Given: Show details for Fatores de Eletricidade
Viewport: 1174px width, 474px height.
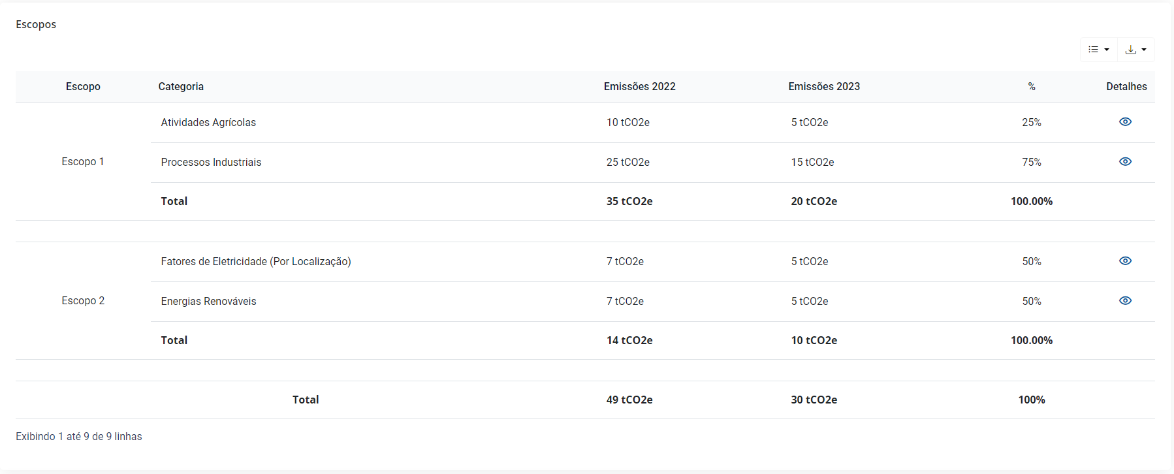Looking at the screenshot, I should [x=1125, y=261].
